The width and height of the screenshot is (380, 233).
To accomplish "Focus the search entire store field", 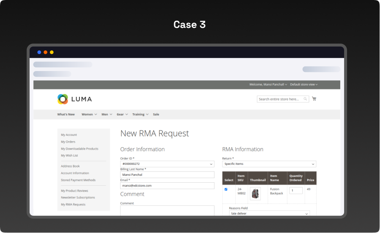I will click(x=280, y=99).
